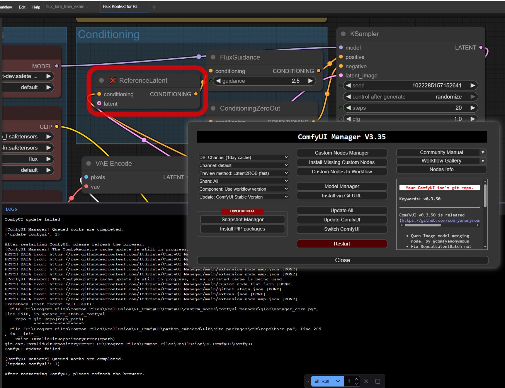505x388 pixels.
Task: Click Update ComfyUI button
Action: pyautogui.click(x=342, y=220)
